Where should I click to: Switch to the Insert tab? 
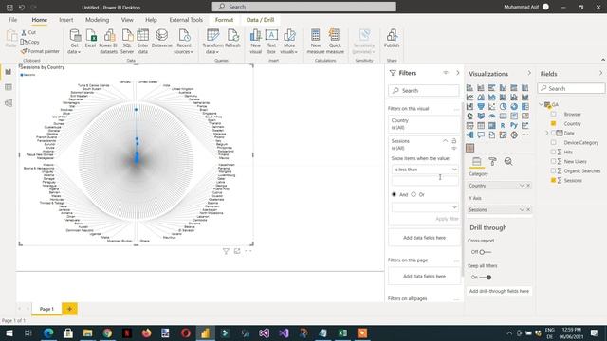click(x=66, y=20)
